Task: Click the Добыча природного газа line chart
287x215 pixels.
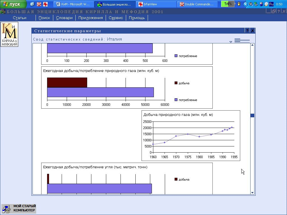Action: tap(191, 136)
